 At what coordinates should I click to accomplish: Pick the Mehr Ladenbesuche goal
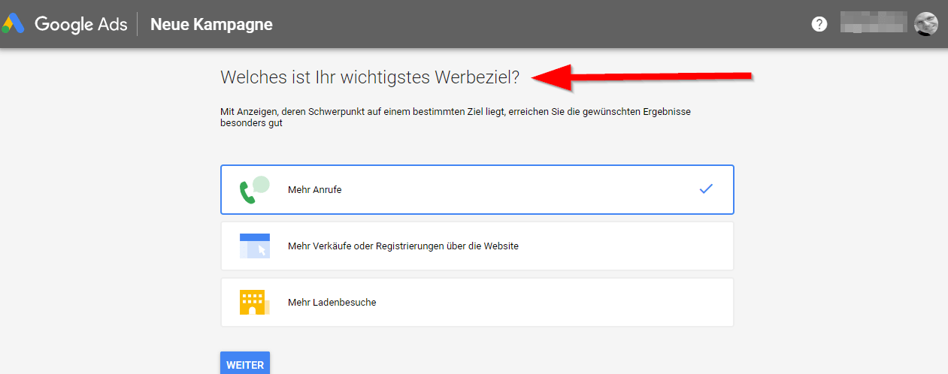pyautogui.click(x=477, y=302)
